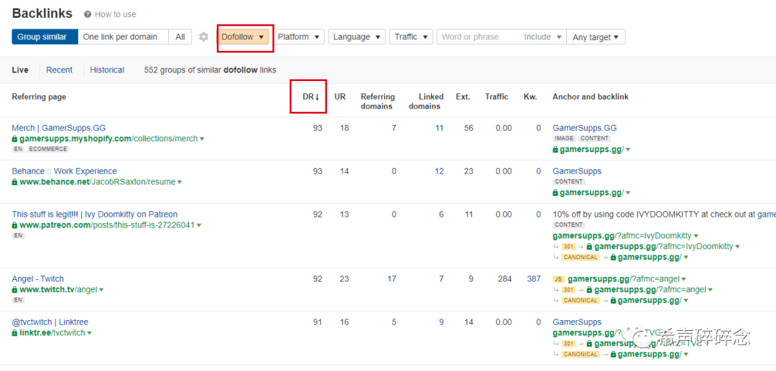Open linked domains count 6 for Patreon row
The height and width of the screenshot is (371, 776).
click(x=441, y=215)
